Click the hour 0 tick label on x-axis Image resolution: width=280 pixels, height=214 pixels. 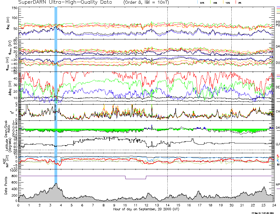19,205
